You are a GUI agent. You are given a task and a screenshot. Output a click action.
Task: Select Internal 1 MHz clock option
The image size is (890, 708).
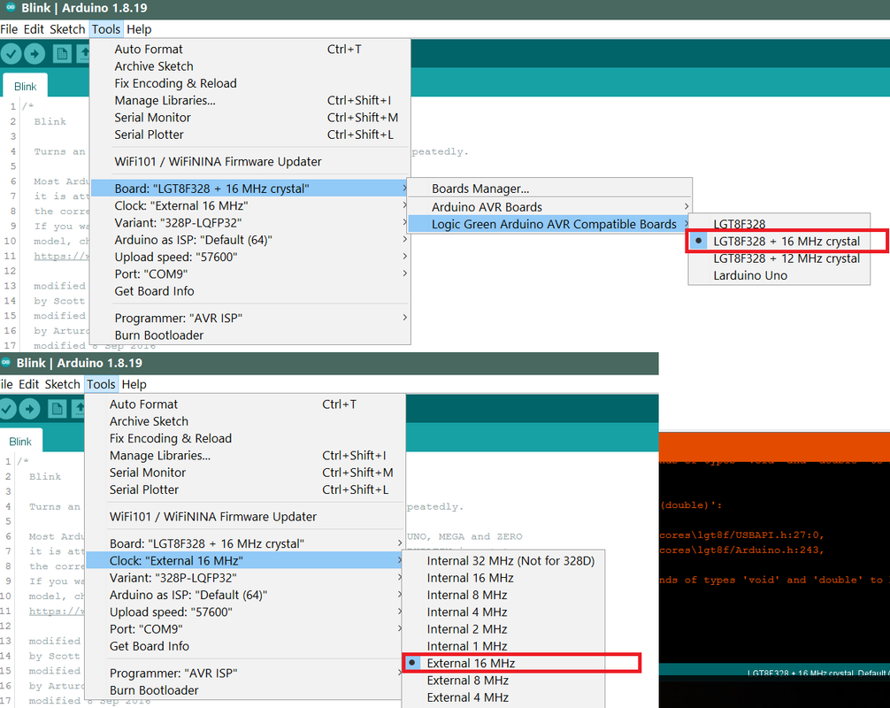[x=503, y=646]
